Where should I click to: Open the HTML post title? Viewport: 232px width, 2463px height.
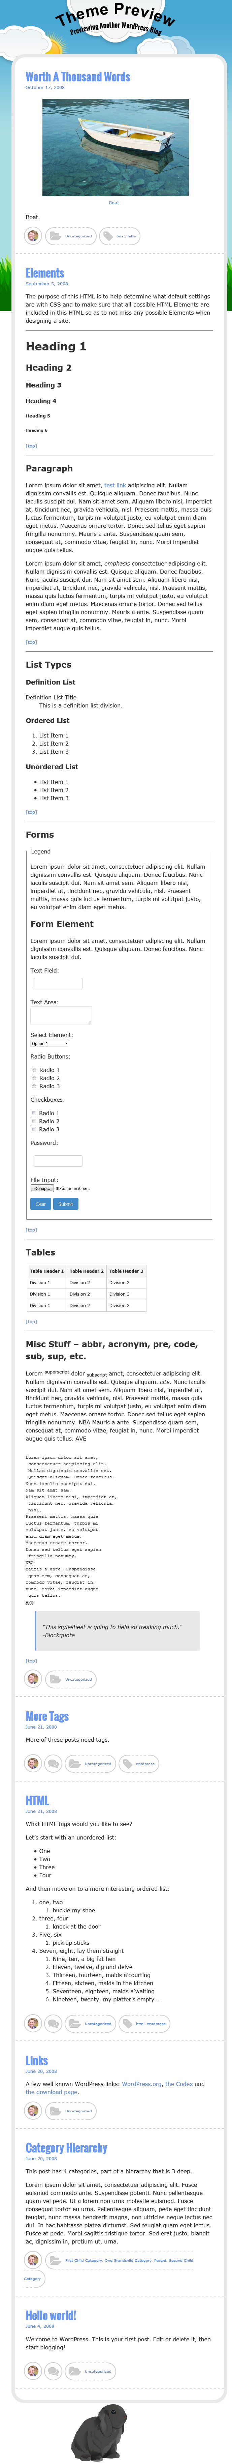point(37,1800)
